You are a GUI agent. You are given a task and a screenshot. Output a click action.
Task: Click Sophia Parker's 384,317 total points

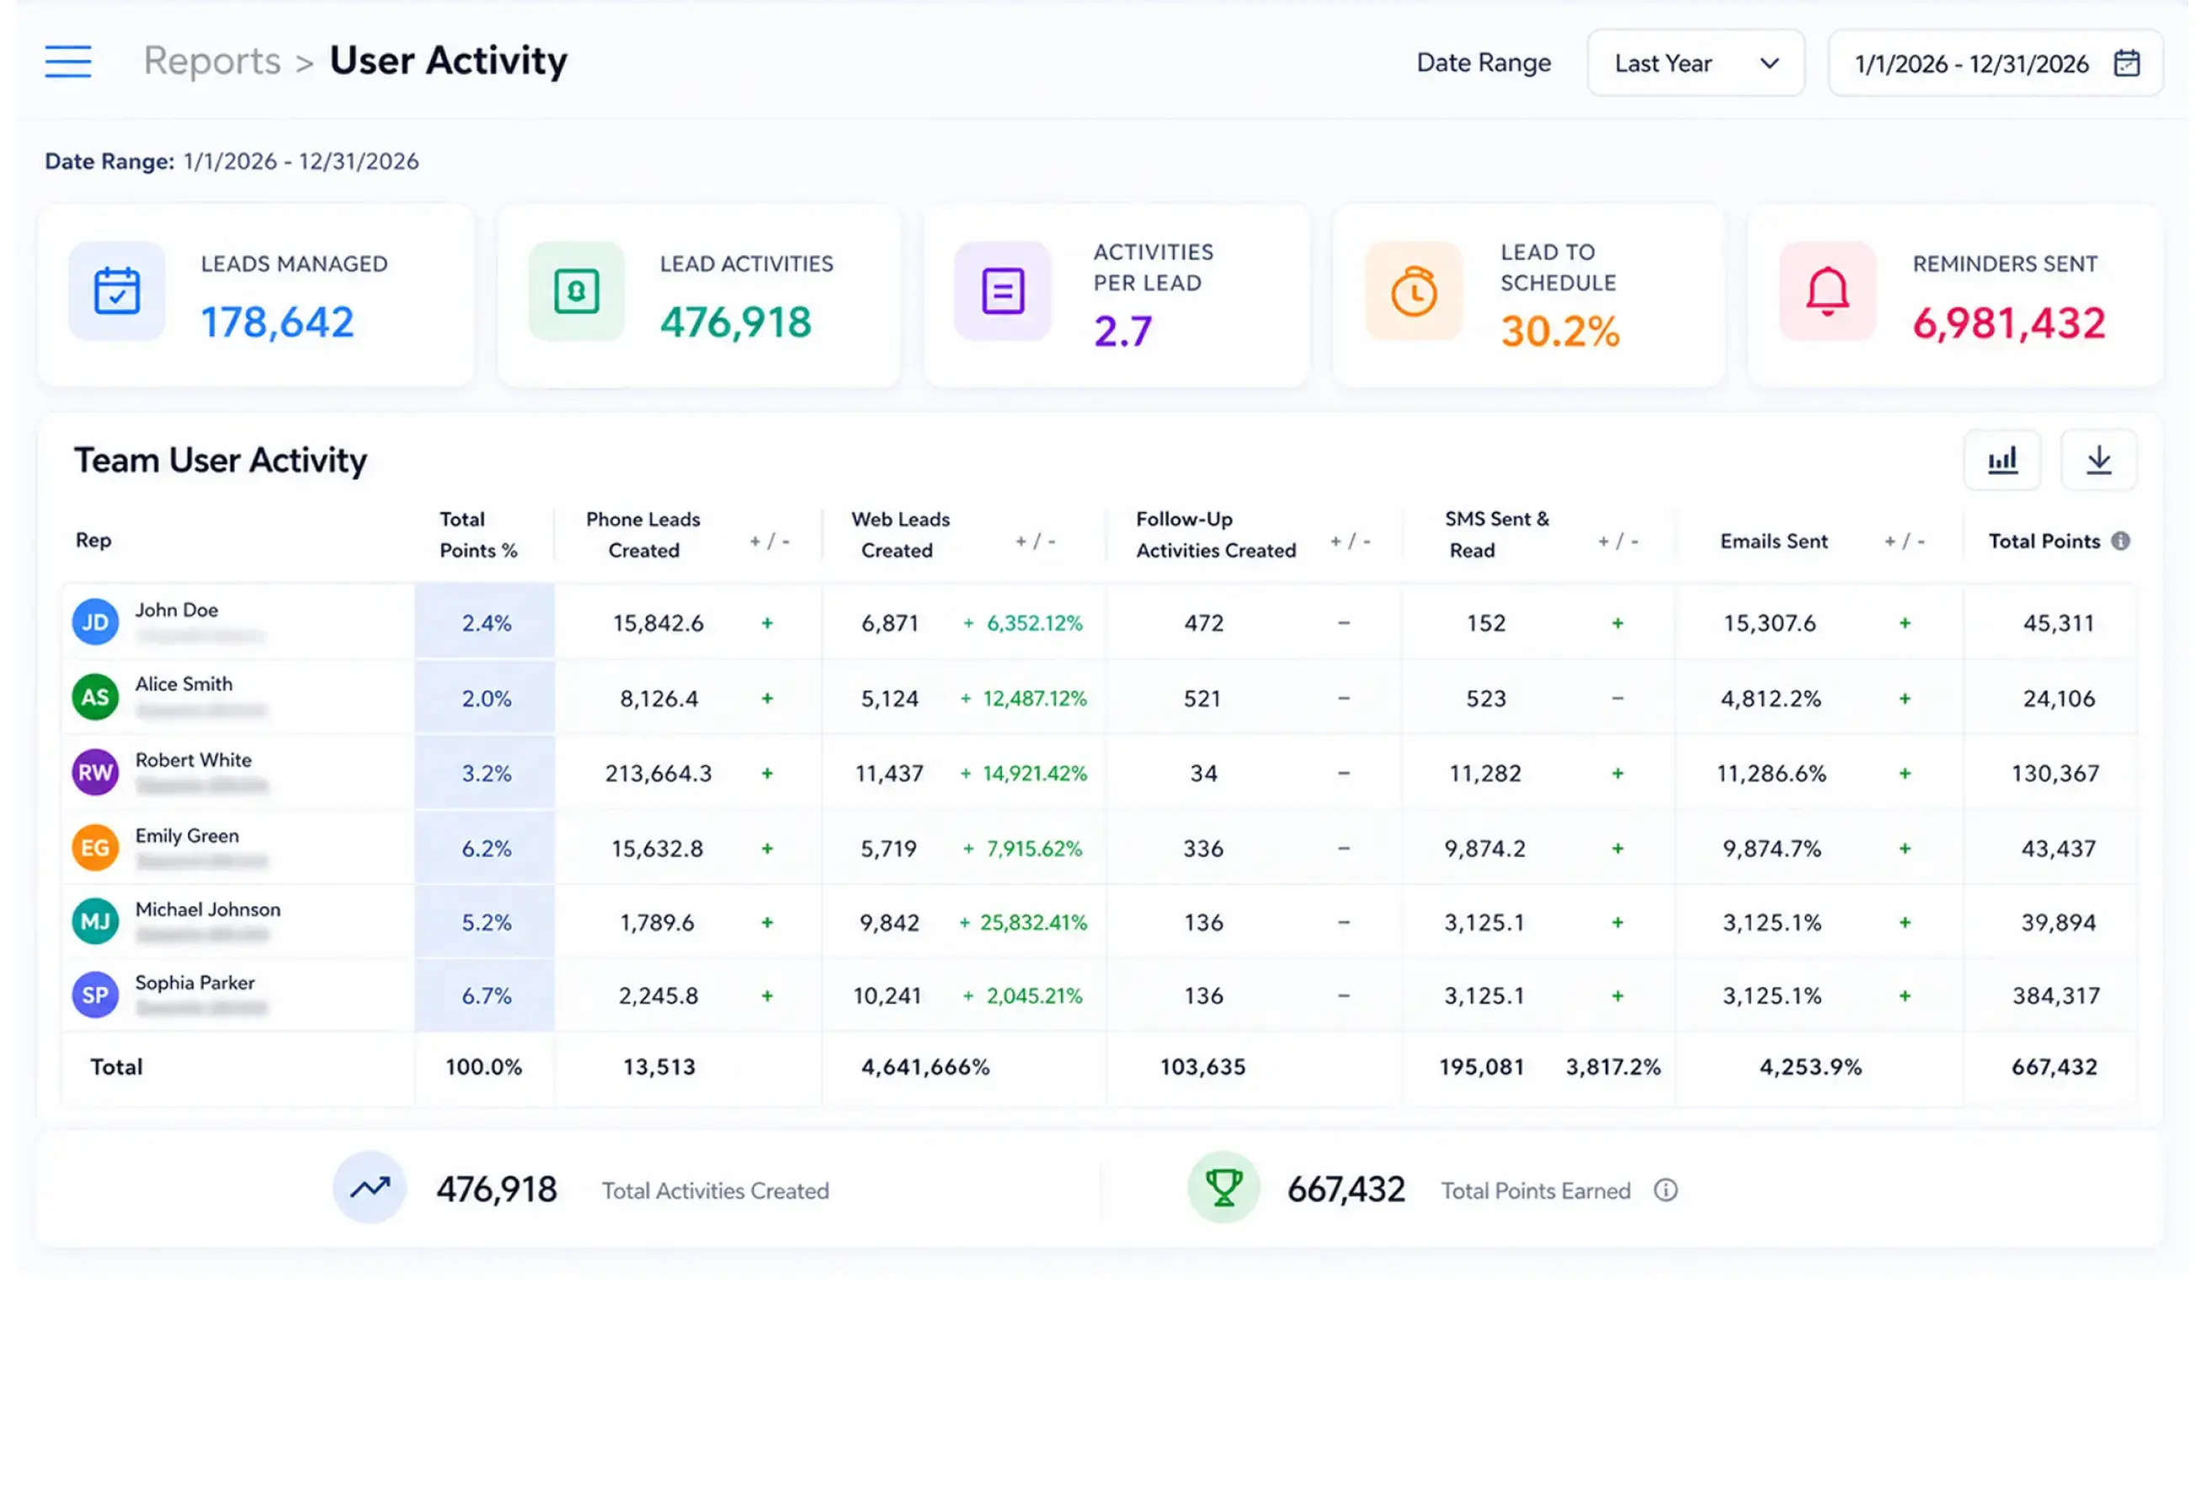coord(2056,997)
